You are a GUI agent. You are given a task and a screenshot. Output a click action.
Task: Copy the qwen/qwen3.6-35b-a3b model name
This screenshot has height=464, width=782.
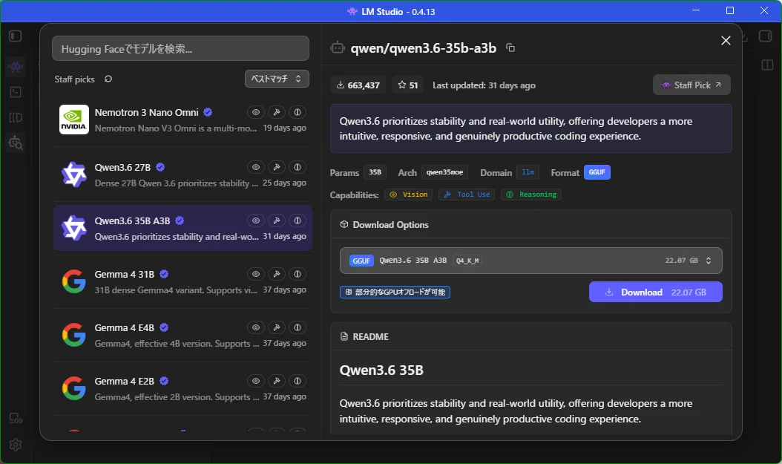click(510, 48)
